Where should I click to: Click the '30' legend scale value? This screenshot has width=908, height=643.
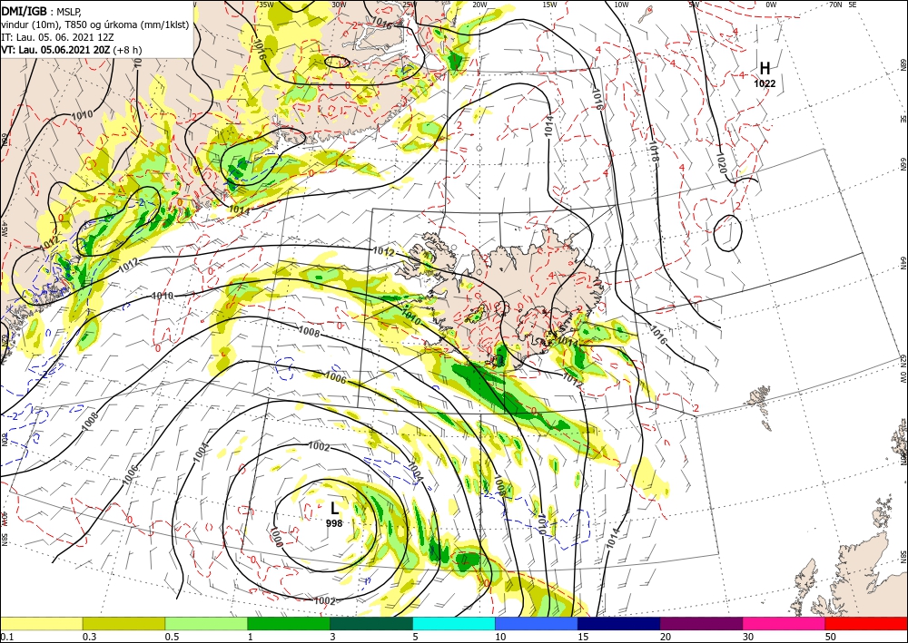748,637
